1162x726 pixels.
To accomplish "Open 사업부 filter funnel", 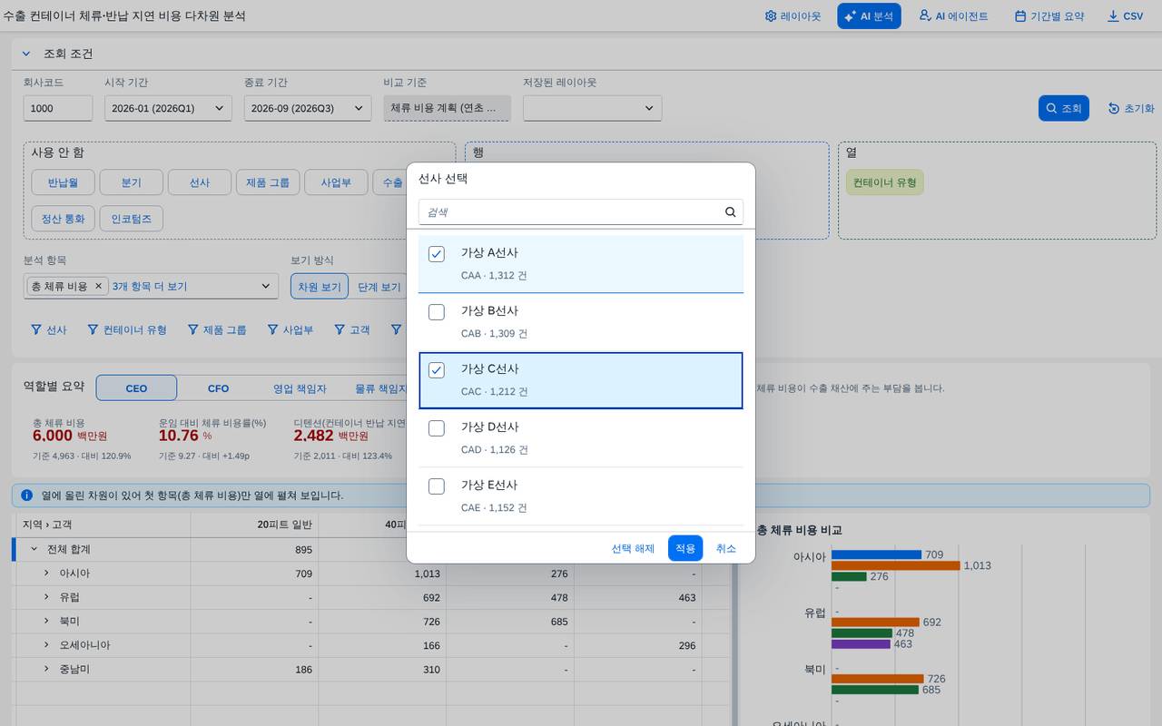I will coord(290,329).
